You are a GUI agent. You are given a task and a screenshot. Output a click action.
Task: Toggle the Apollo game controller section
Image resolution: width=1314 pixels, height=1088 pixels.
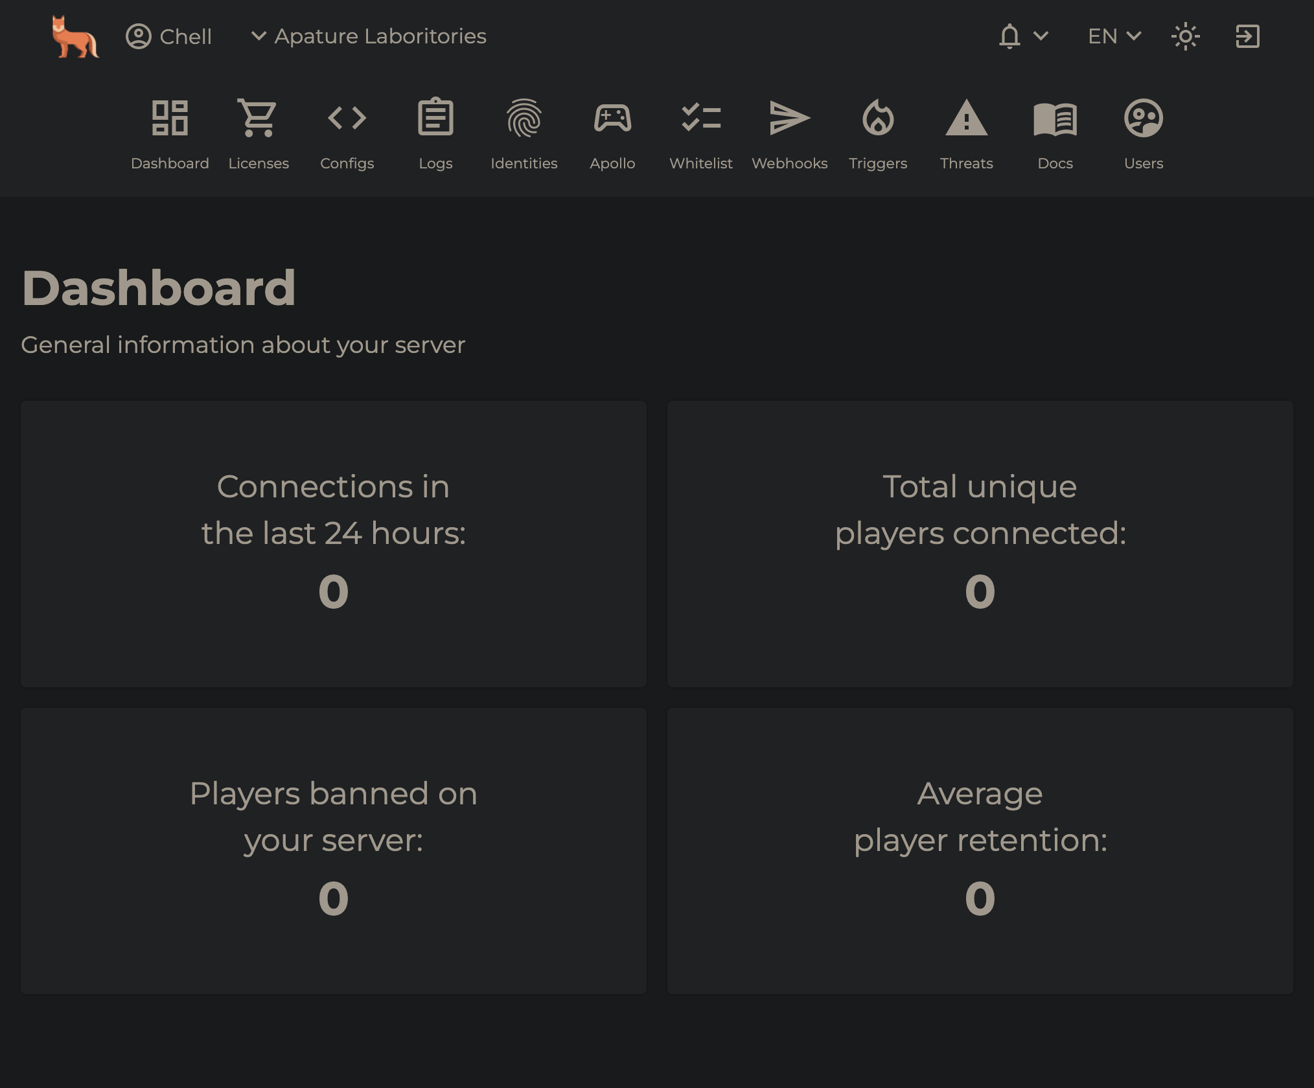pos(611,133)
